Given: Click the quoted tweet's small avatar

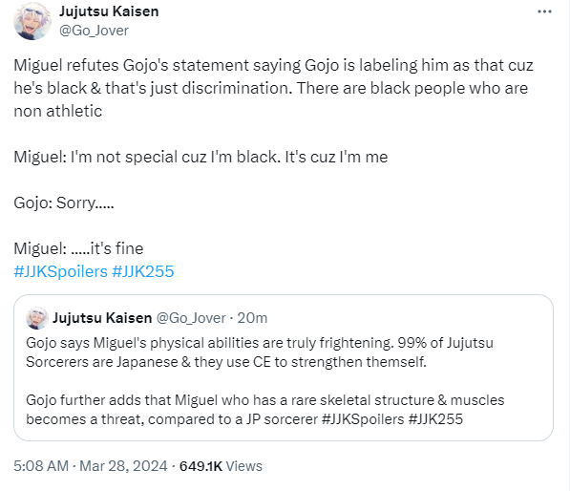Looking at the screenshot, I should click(36, 318).
